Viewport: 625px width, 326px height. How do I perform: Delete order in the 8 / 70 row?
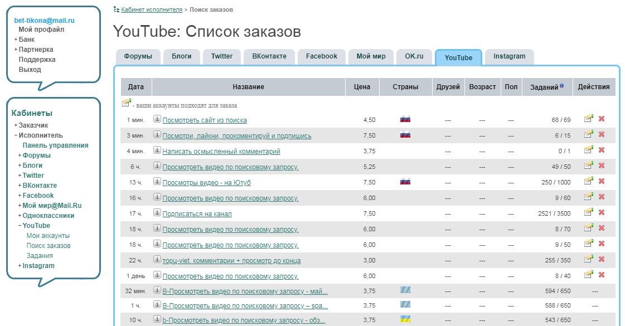pyautogui.click(x=602, y=228)
